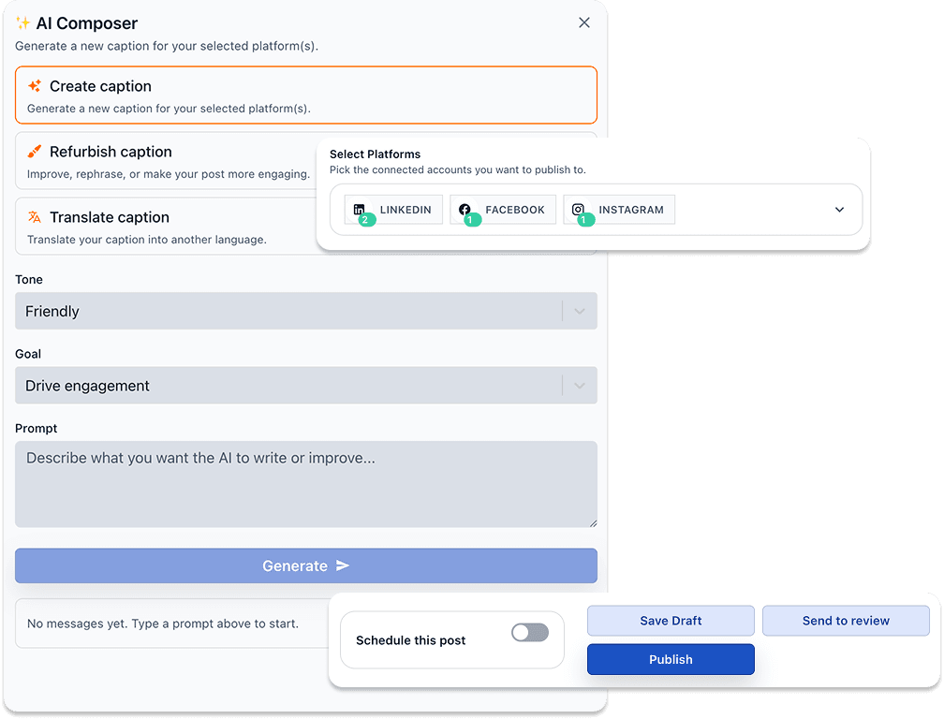The width and height of the screenshot is (944, 719).
Task: Click the sparkle icon beside AI Composer
Action: (23, 23)
